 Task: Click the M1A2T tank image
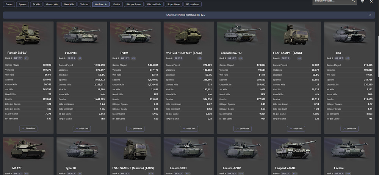[x=28, y=150]
